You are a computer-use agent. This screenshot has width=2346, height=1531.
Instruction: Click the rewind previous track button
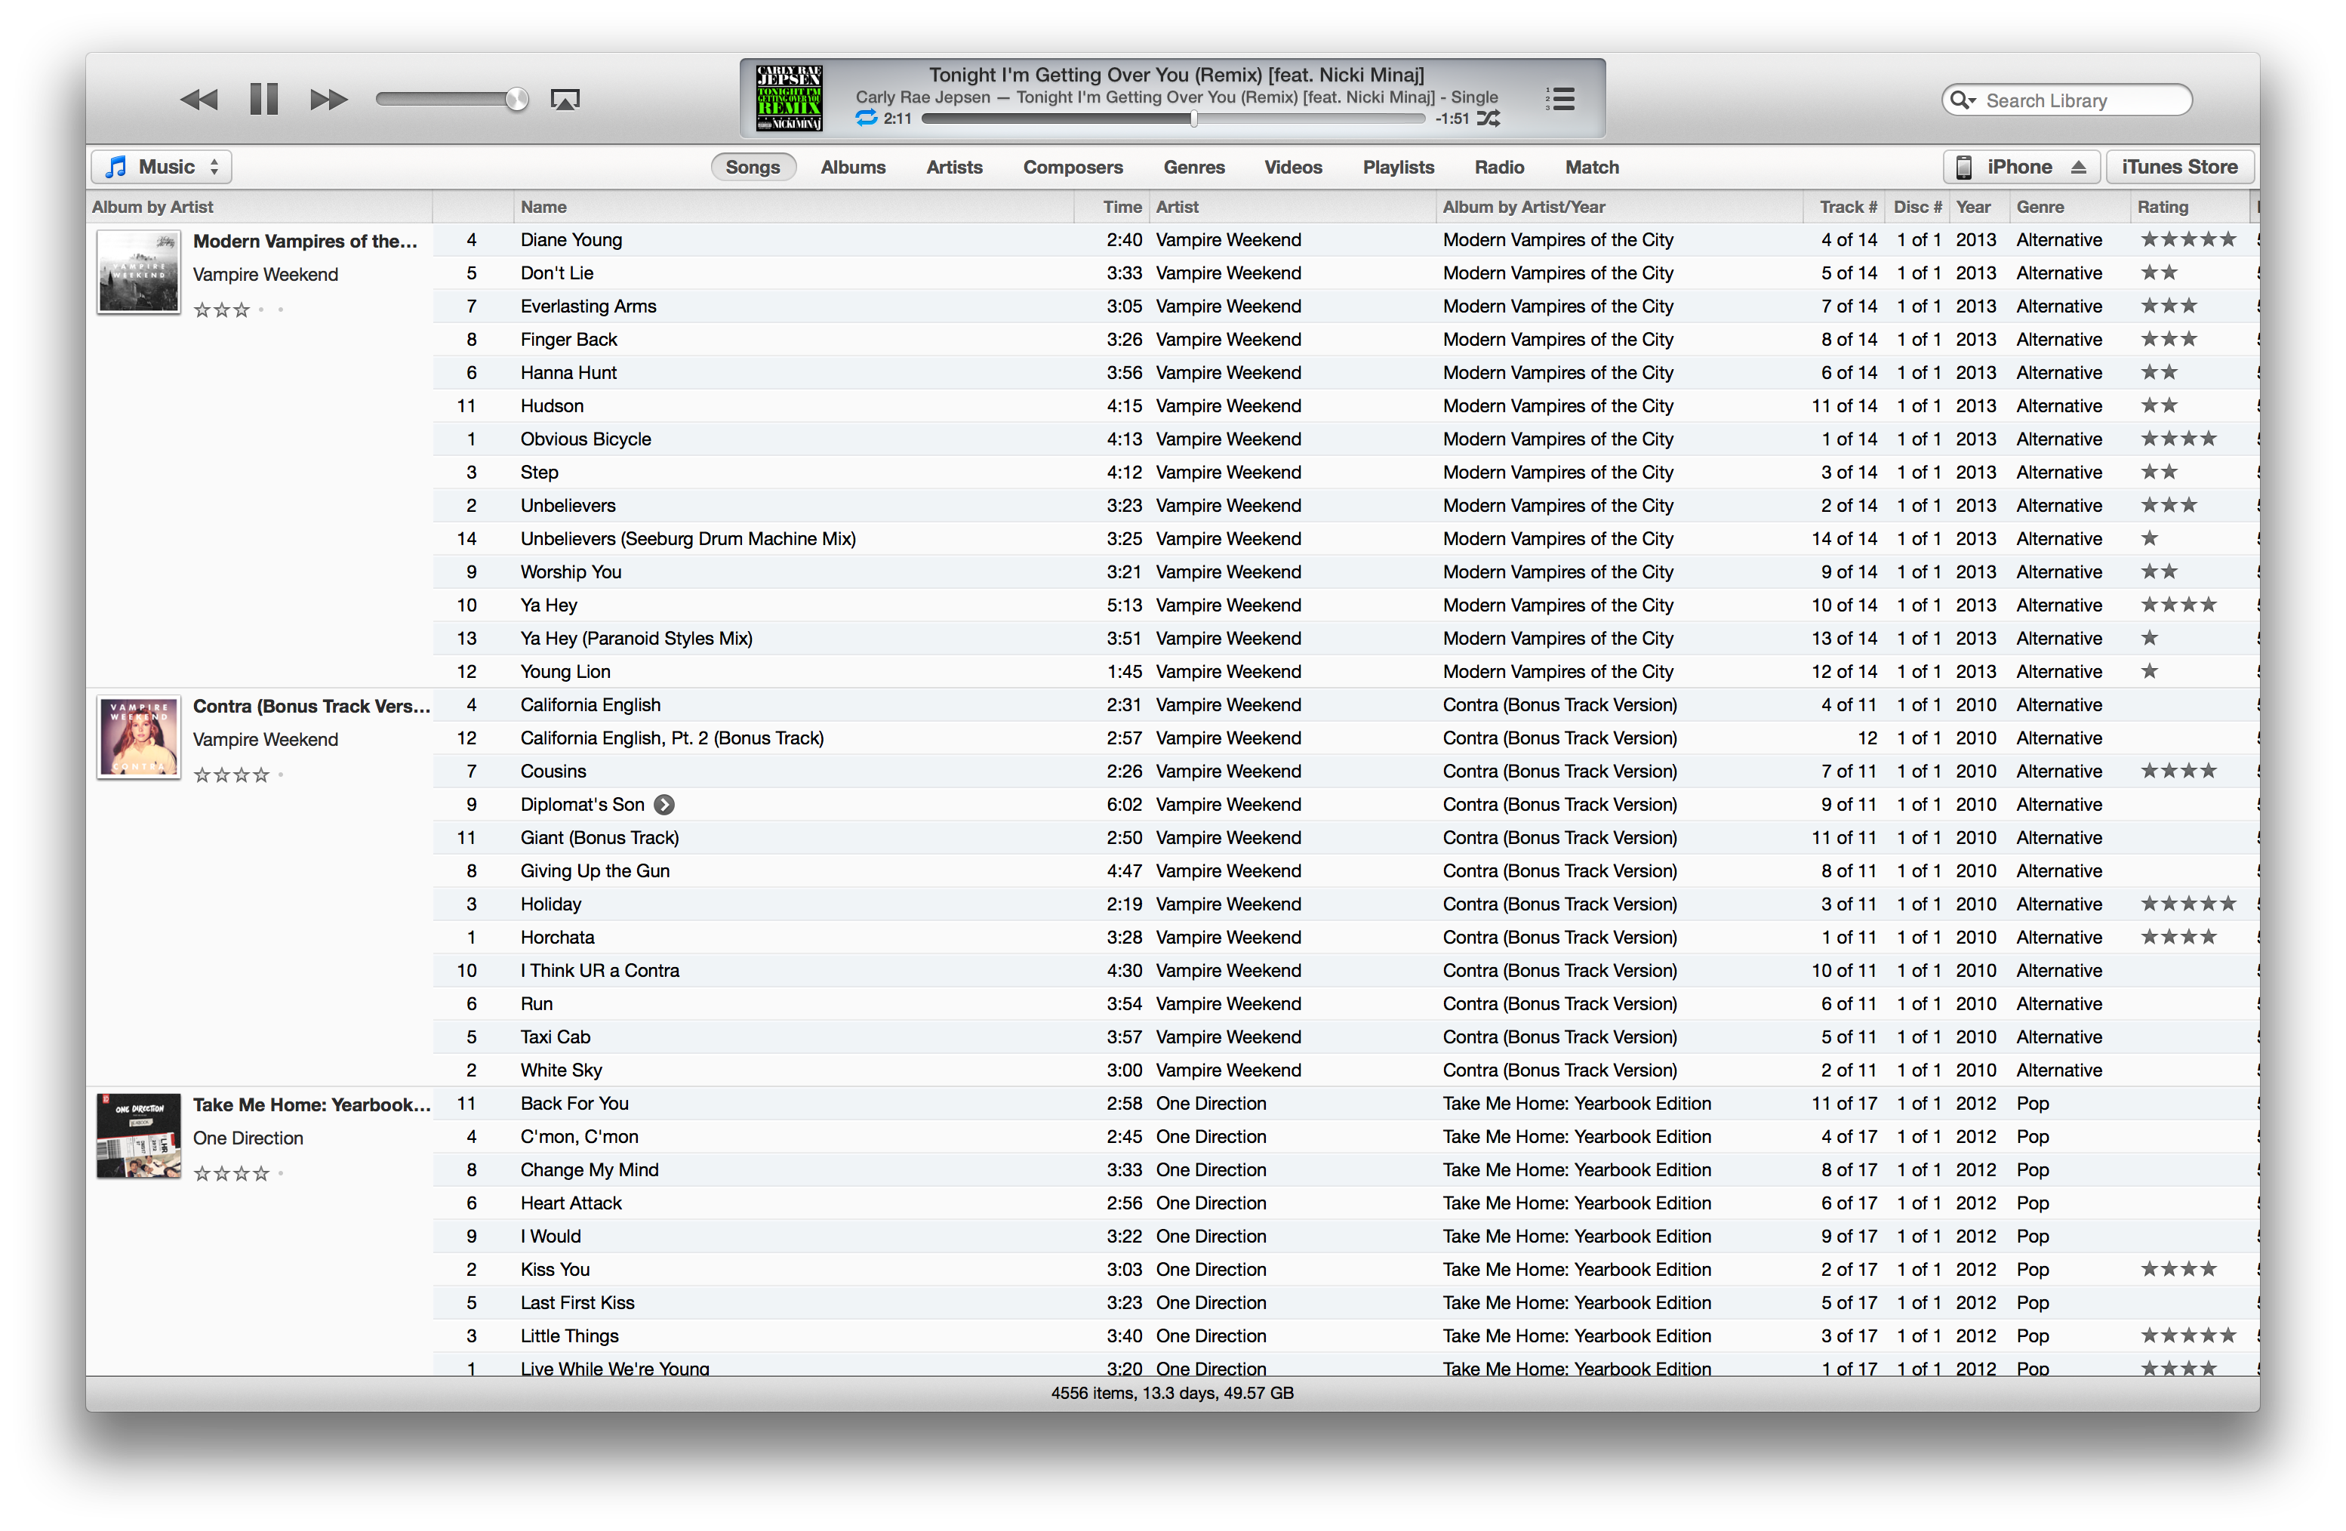pyautogui.click(x=199, y=100)
